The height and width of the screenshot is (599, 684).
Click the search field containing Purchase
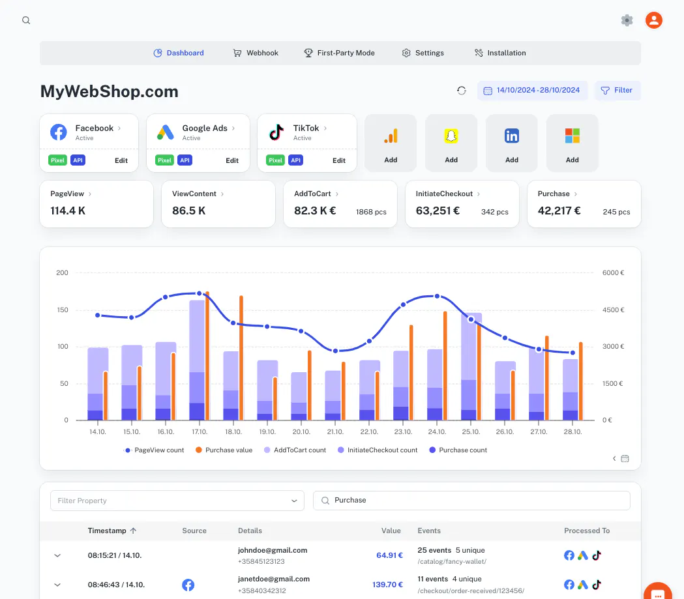click(471, 501)
